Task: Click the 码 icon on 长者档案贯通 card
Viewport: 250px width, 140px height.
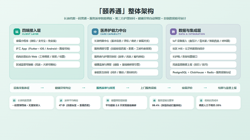Action: (x=14, y=100)
